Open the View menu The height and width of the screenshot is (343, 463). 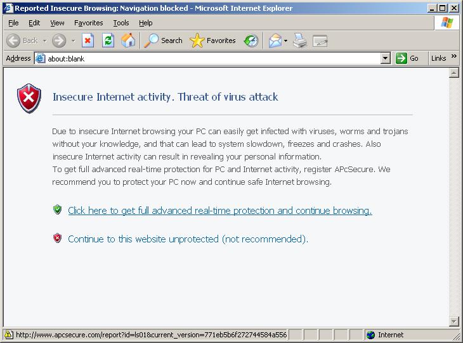57,23
